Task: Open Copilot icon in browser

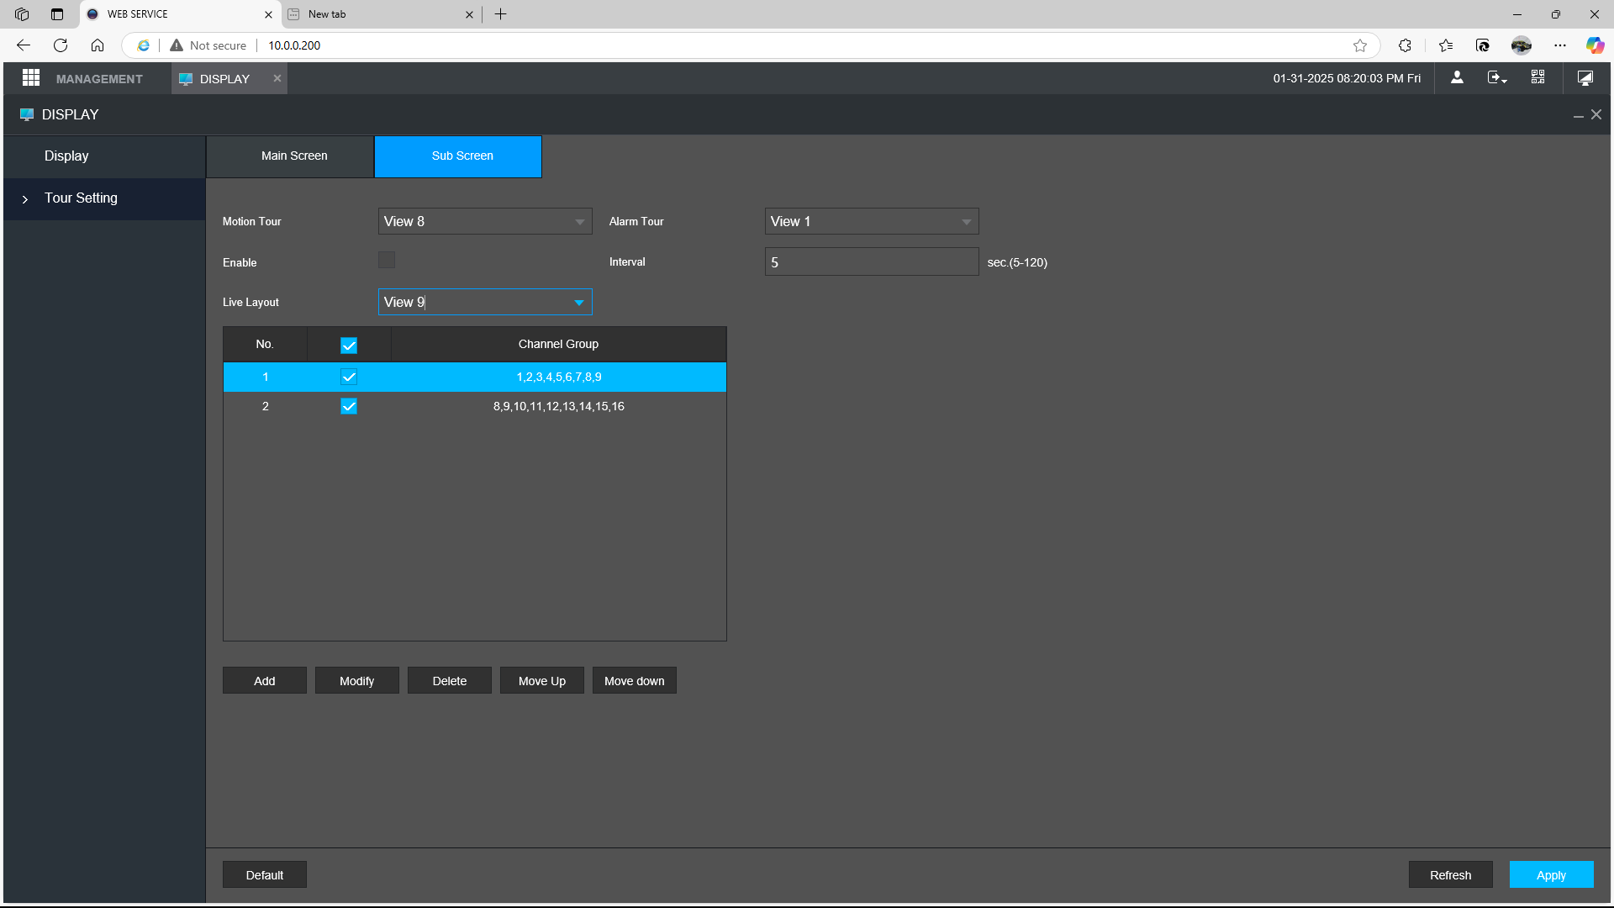Action: point(1595,45)
